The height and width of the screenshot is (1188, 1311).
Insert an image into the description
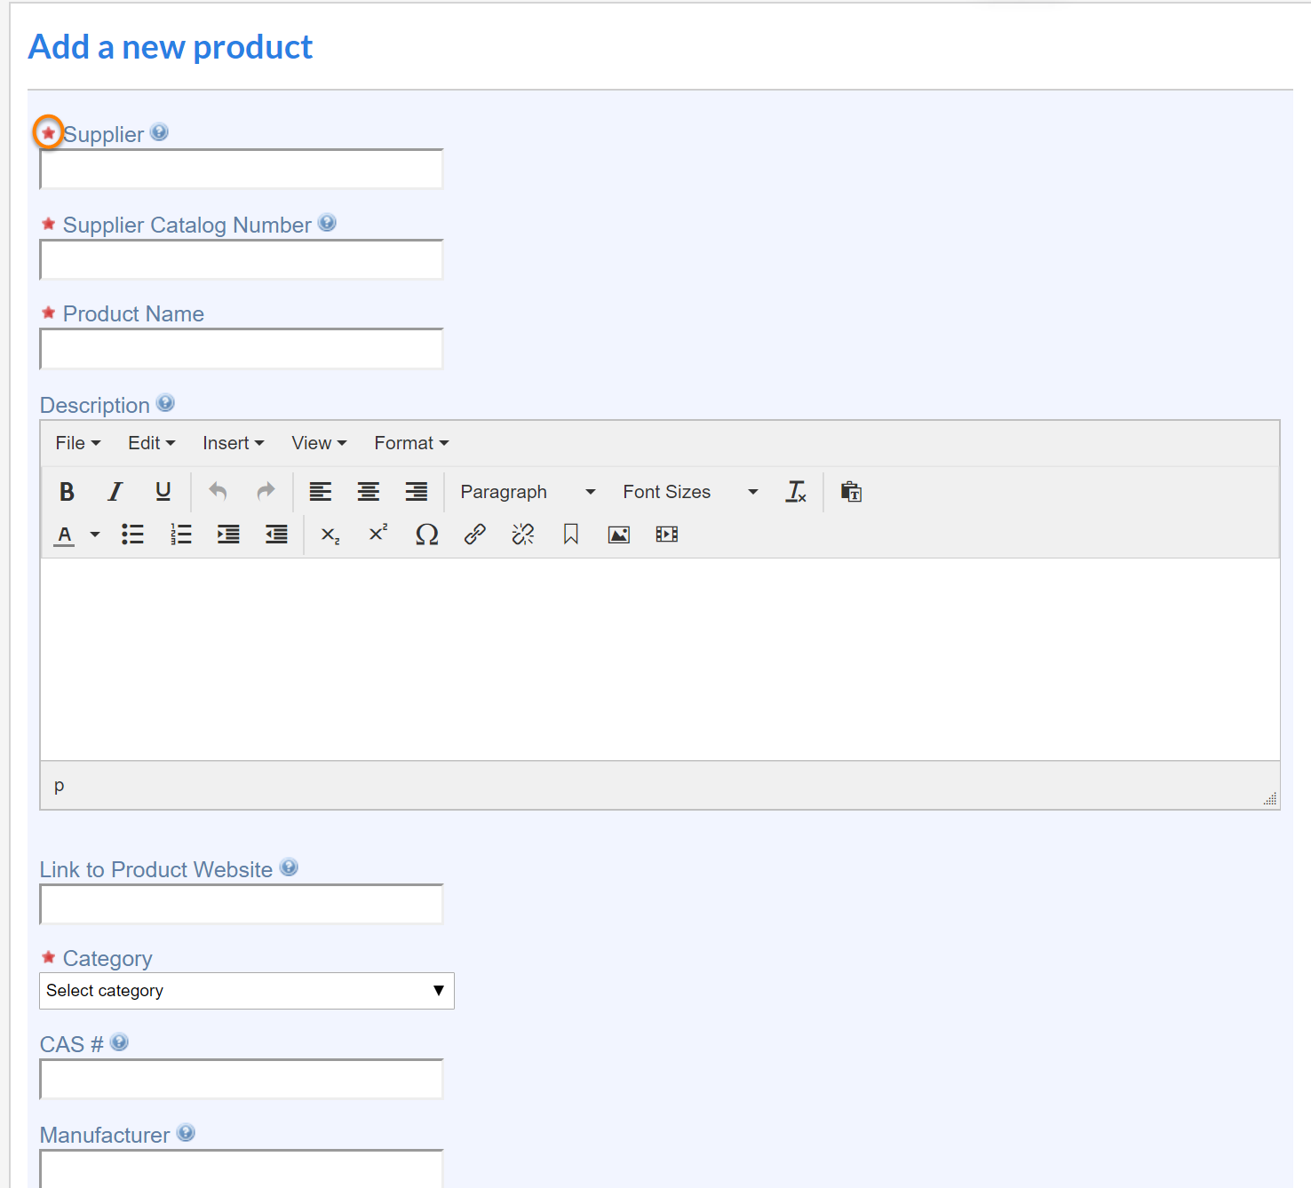[618, 535]
